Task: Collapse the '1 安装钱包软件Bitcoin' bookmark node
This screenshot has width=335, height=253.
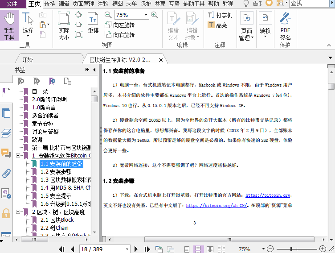Action: pos(18,156)
